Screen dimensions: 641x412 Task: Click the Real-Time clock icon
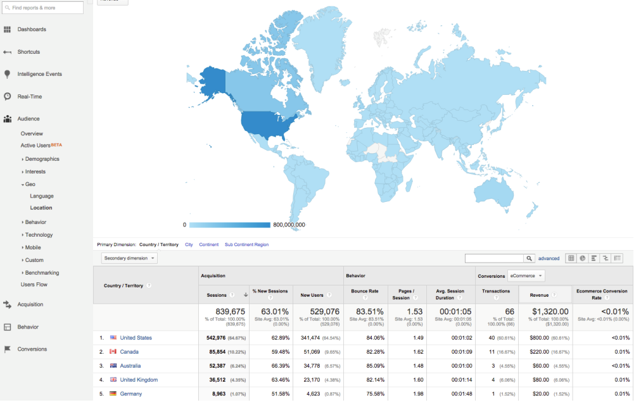coord(8,97)
